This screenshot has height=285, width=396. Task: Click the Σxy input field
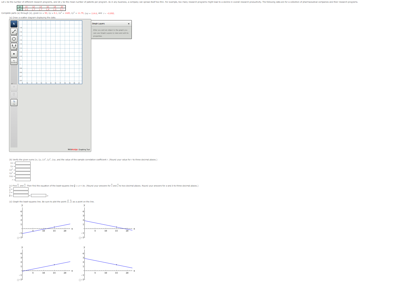(23, 176)
